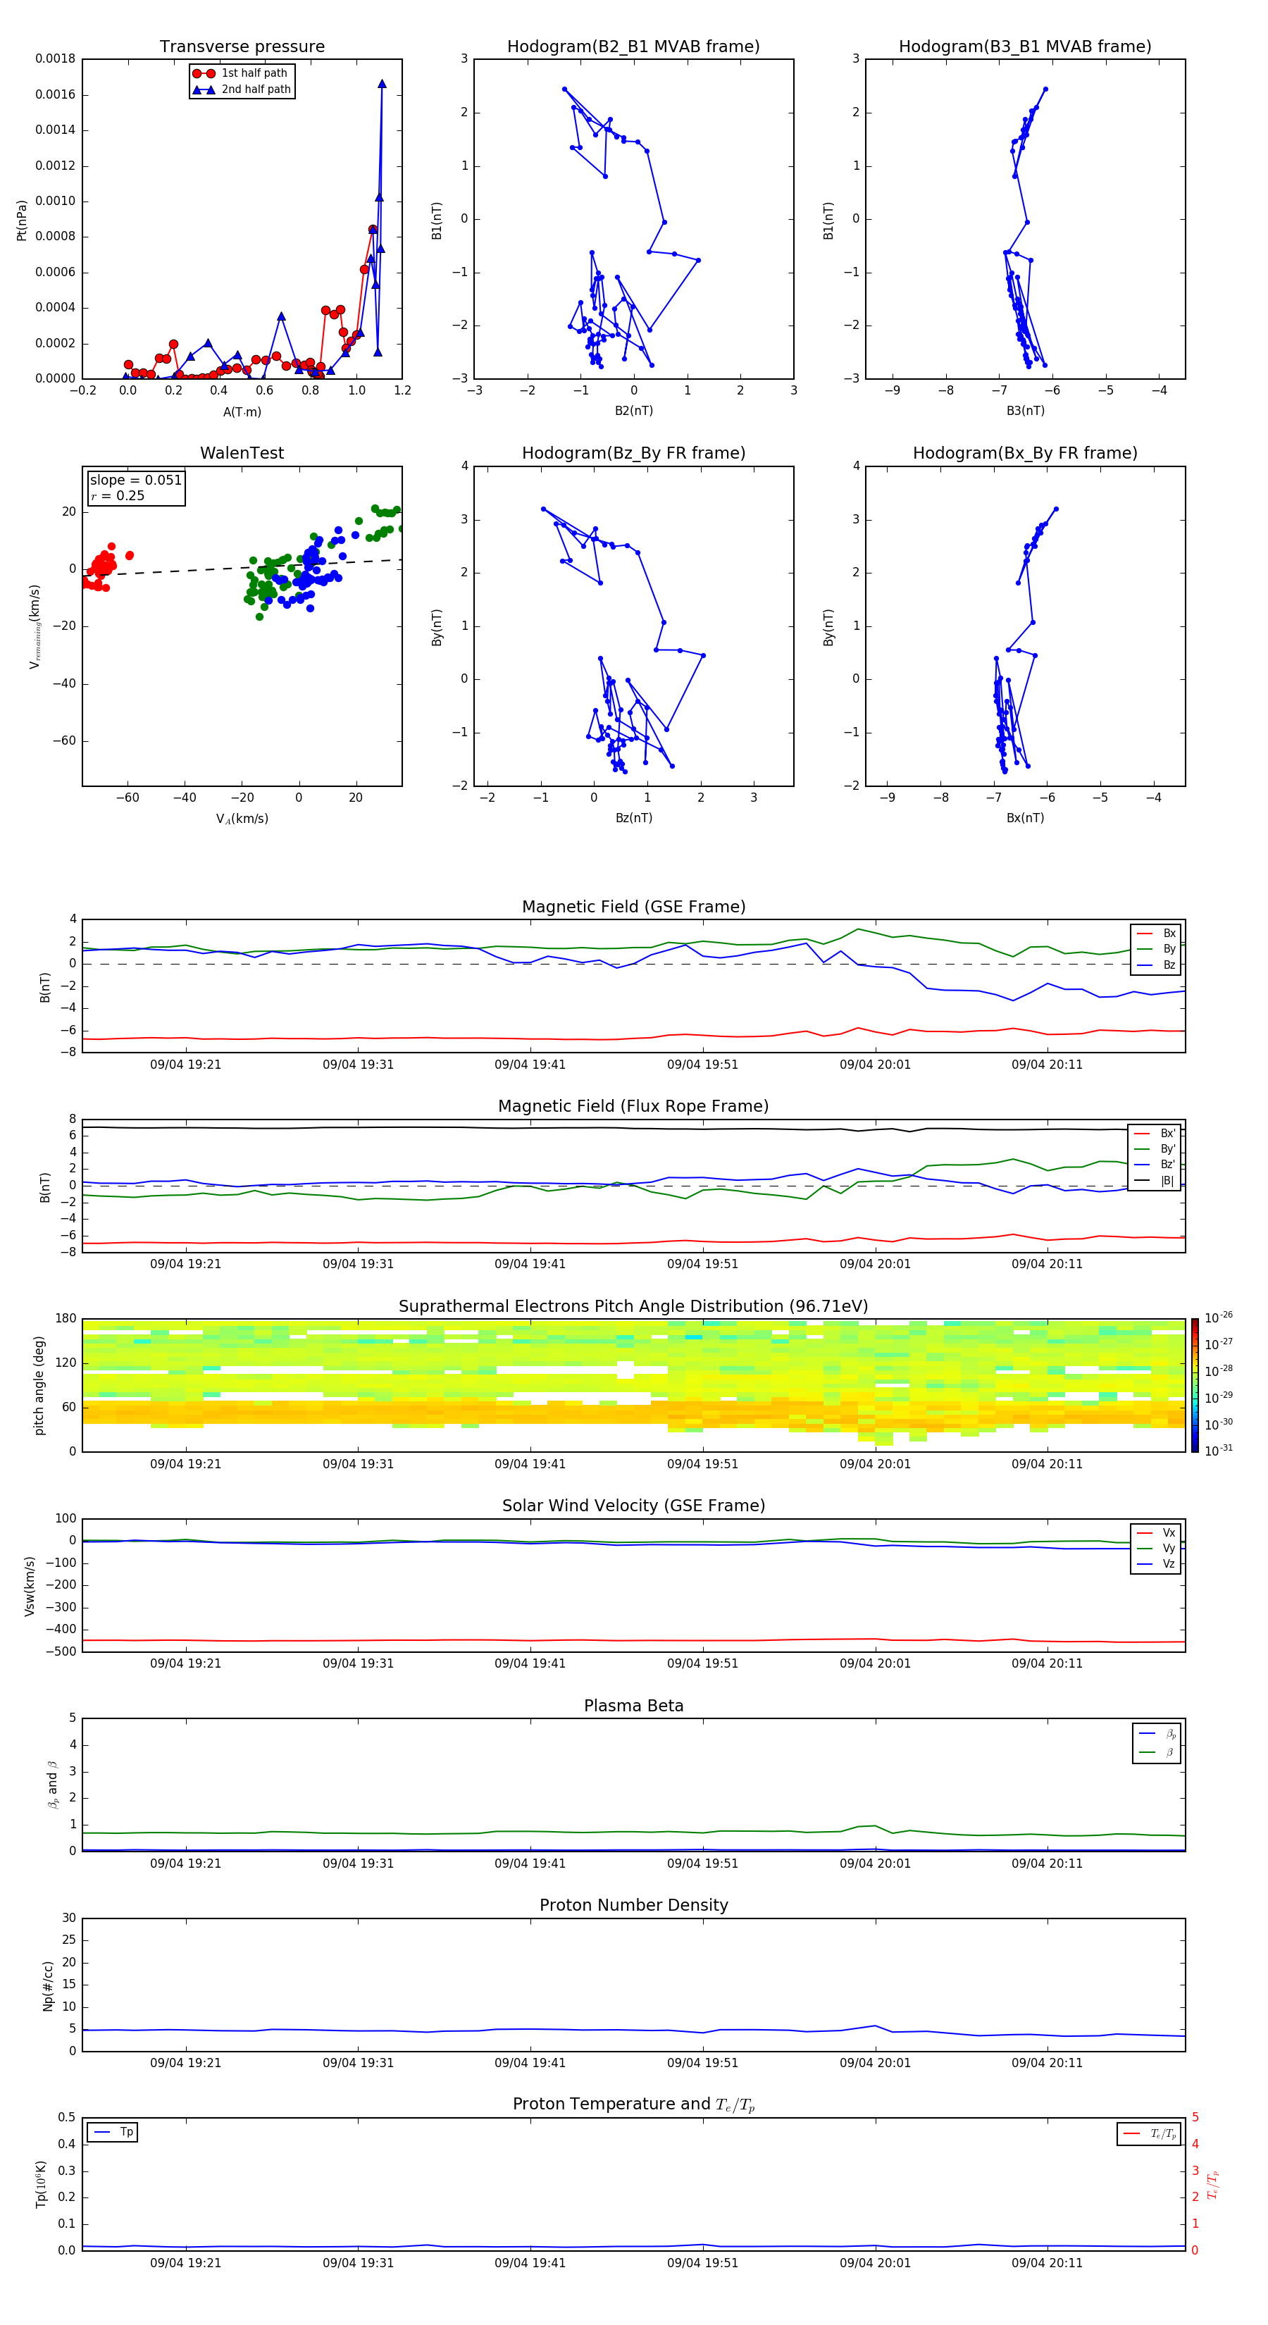Click the red Te/Tp legend box
Image resolution: width=1268 pixels, height=2325 pixels.
(x=1149, y=2133)
